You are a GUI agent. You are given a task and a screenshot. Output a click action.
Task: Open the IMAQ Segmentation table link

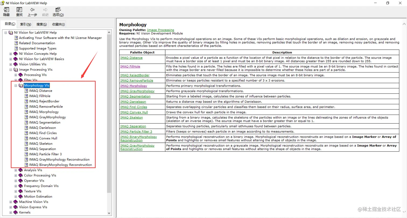tap(135, 97)
